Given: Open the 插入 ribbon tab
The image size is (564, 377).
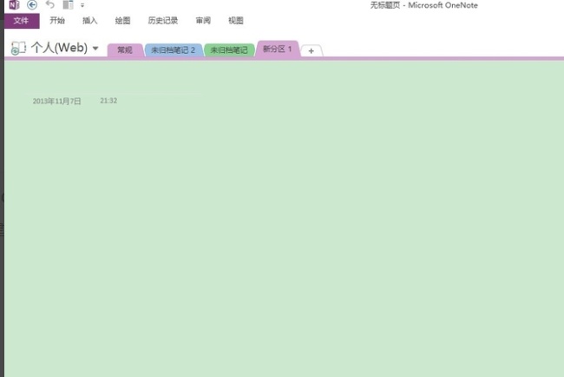Looking at the screenshot, I should click(90, 21).
